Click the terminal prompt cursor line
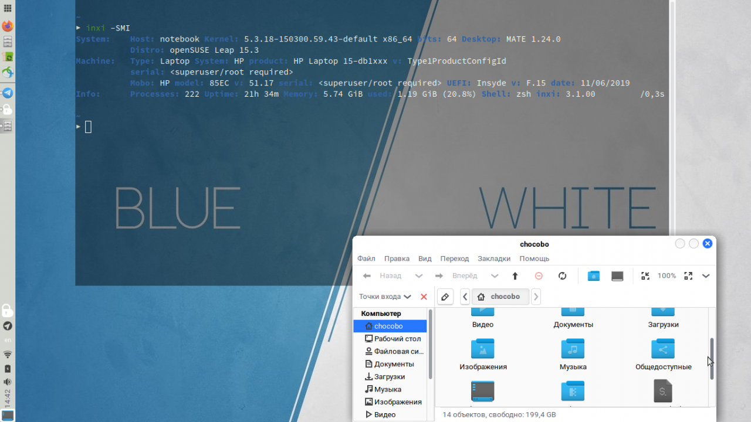 click(x=88, y=127)
